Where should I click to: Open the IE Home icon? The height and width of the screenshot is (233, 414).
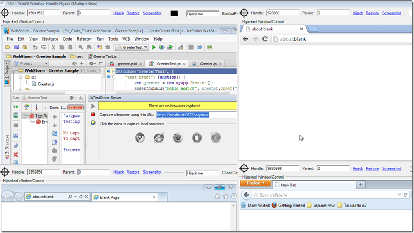pyautogui.click(x=217, y=196)
